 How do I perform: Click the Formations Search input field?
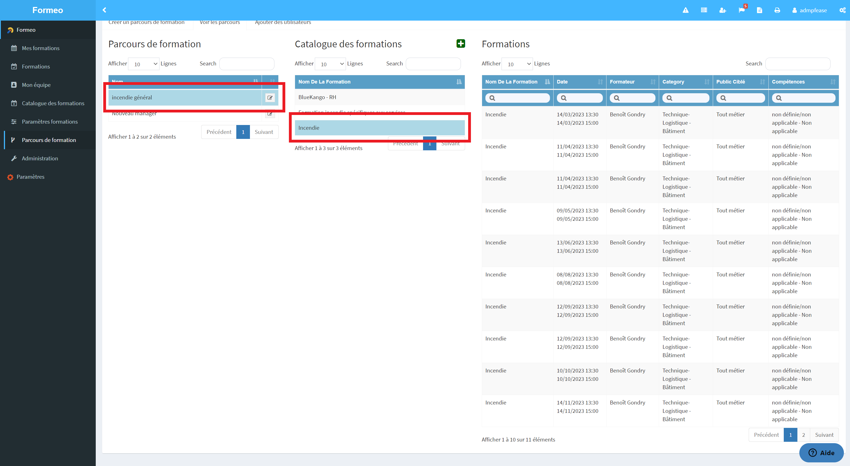[x=797, y=64]
